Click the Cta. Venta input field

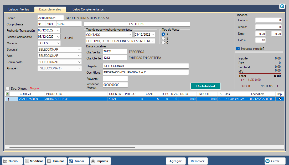pyautogui.click(x=115, y=51)
